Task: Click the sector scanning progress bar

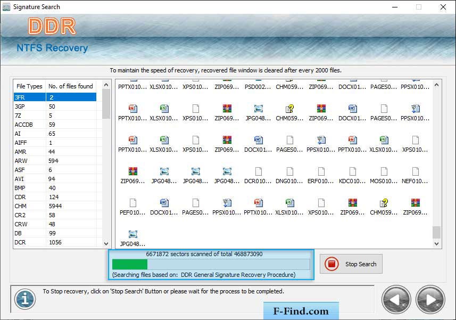Action: 211,265
